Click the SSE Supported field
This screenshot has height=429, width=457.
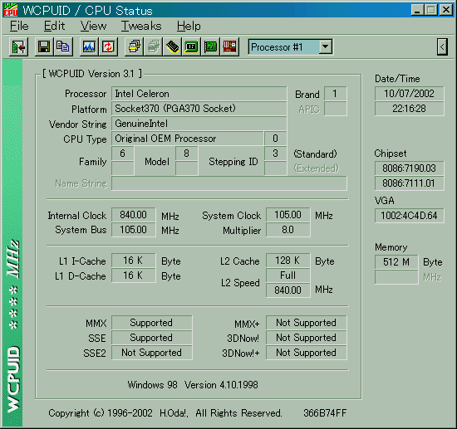151,338
